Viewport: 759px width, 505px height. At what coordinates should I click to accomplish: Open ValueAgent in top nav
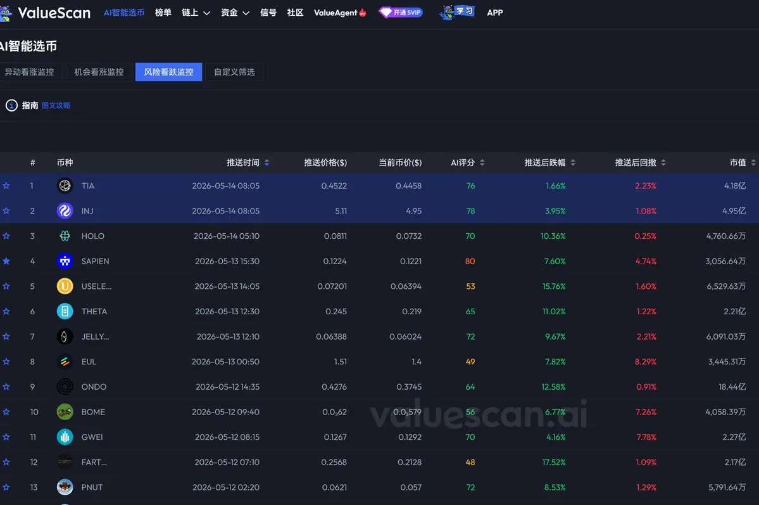[341, 13]
